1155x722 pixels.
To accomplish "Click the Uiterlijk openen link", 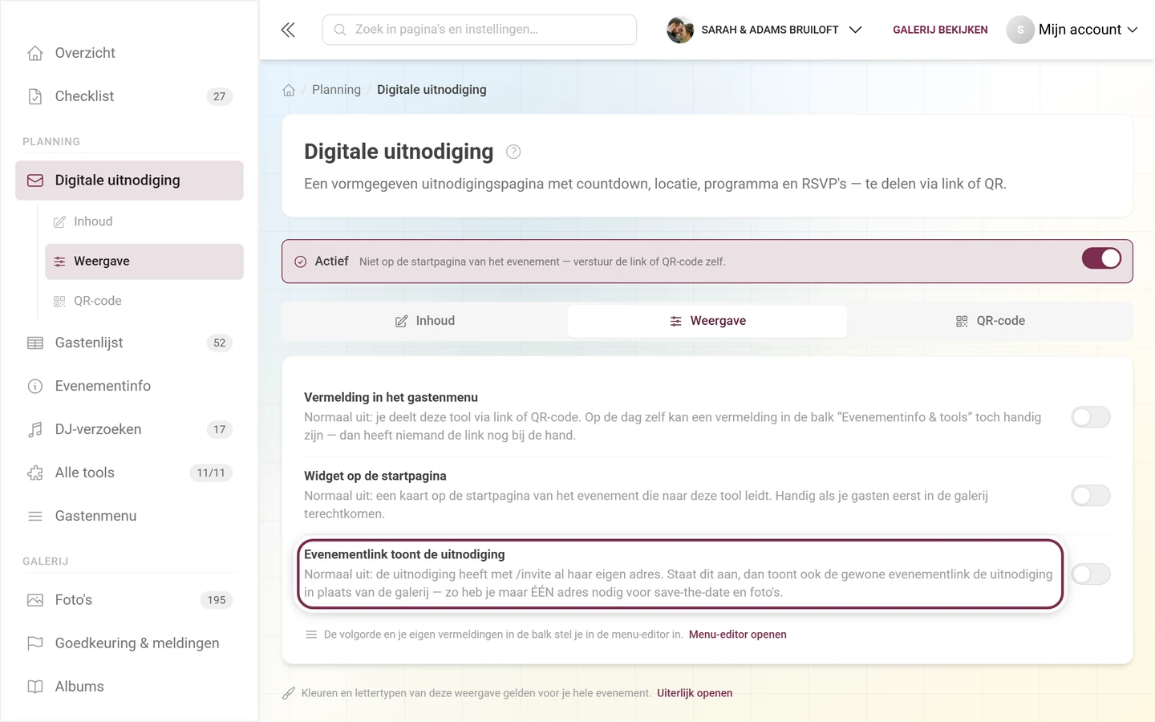I will pos(695,693).
